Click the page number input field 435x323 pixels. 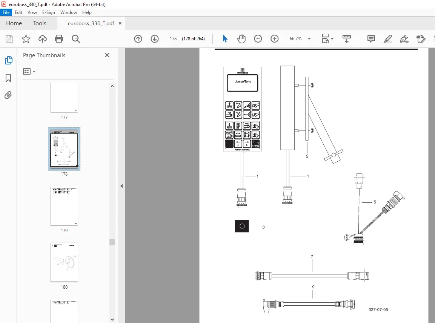point(173,39)
